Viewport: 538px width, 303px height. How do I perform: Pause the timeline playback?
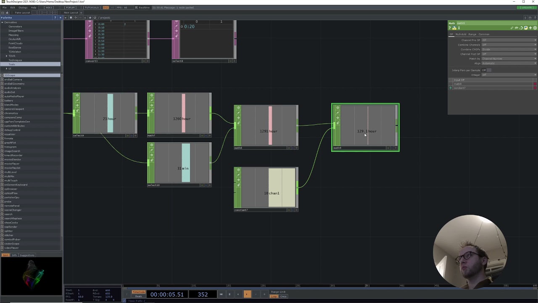pyautogui.click(x=229, y=294)
